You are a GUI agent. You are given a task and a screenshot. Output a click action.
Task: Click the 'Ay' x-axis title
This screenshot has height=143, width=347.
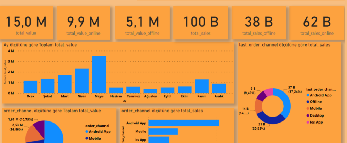click(125, 101)
